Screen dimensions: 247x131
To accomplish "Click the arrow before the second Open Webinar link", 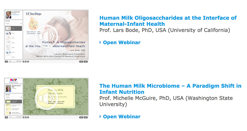I will 100,116.
